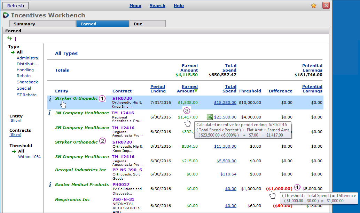Filter Threshold to Within 10%
Viewport: 360px width, 213px height.
(x=29, y=157)
